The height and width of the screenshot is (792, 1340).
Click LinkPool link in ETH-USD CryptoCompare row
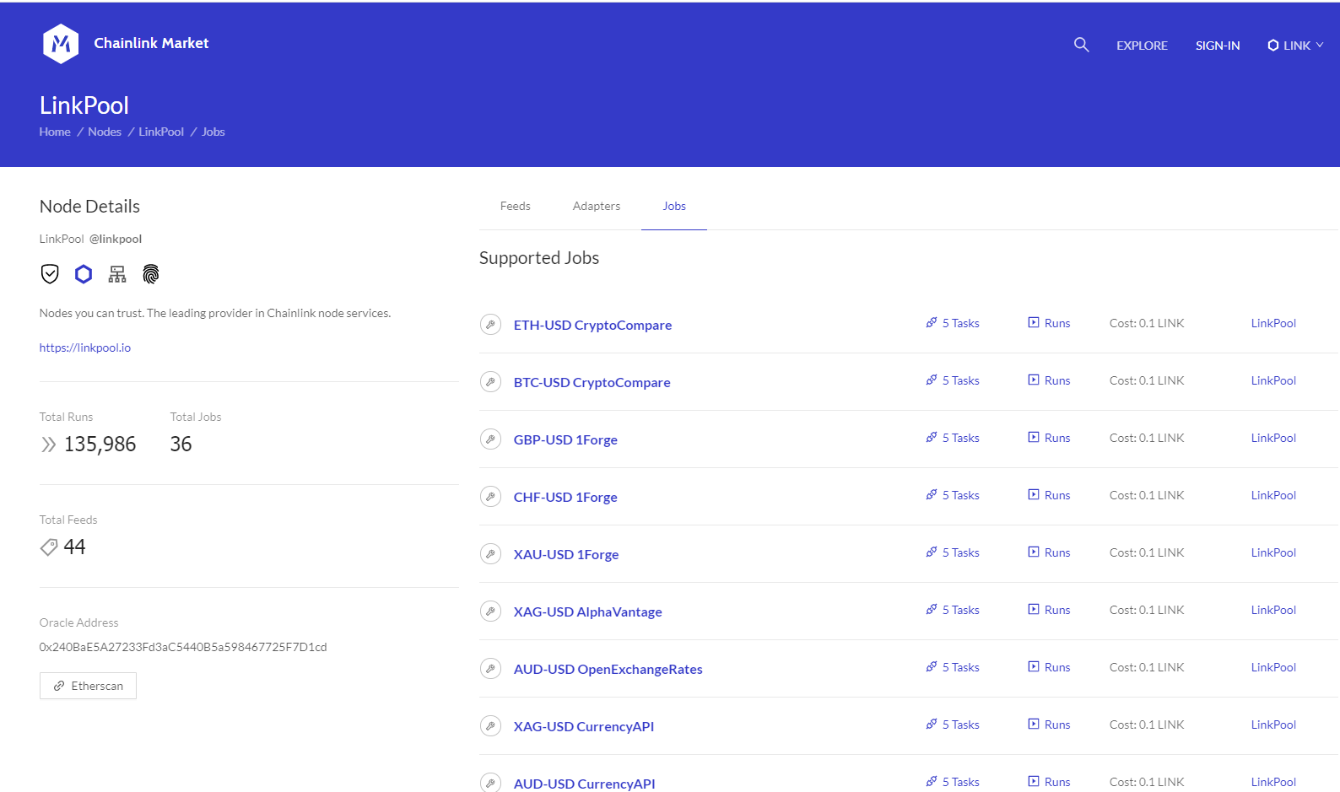point(1273,323)
